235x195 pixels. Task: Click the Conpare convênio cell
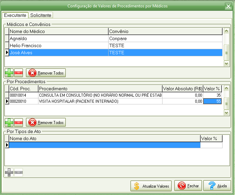165,39
